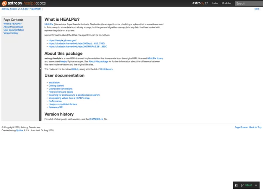The width and height of the screenshot is (263, 196).
Task: Open the CHANGES.rst file link
Action: [x=96, y=119]
